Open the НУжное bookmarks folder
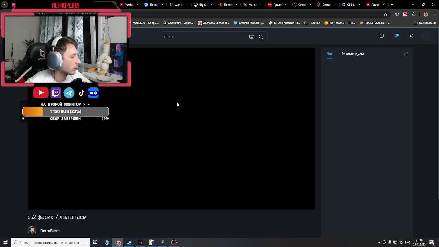 (x=312, y=23)
